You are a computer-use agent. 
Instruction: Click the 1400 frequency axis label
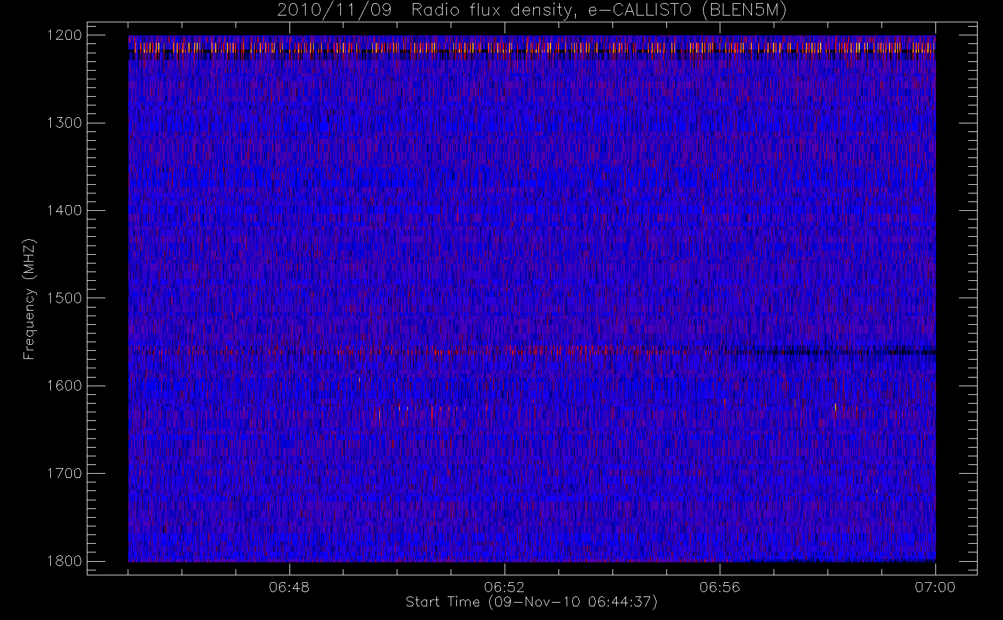64,210
